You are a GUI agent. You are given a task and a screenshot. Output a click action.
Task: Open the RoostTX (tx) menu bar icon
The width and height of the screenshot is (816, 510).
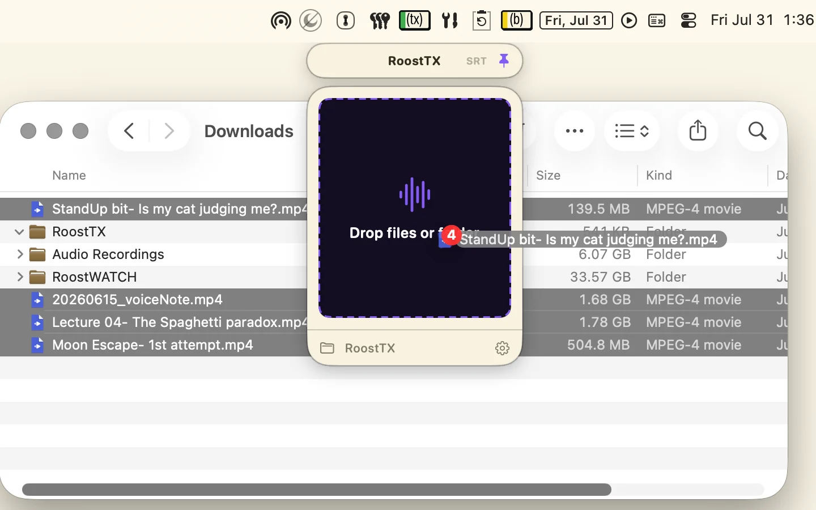415,21
